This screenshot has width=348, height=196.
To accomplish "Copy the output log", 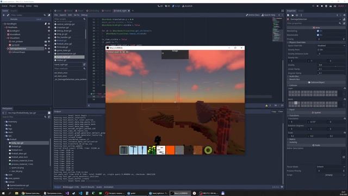I will [x=274, y=112].
